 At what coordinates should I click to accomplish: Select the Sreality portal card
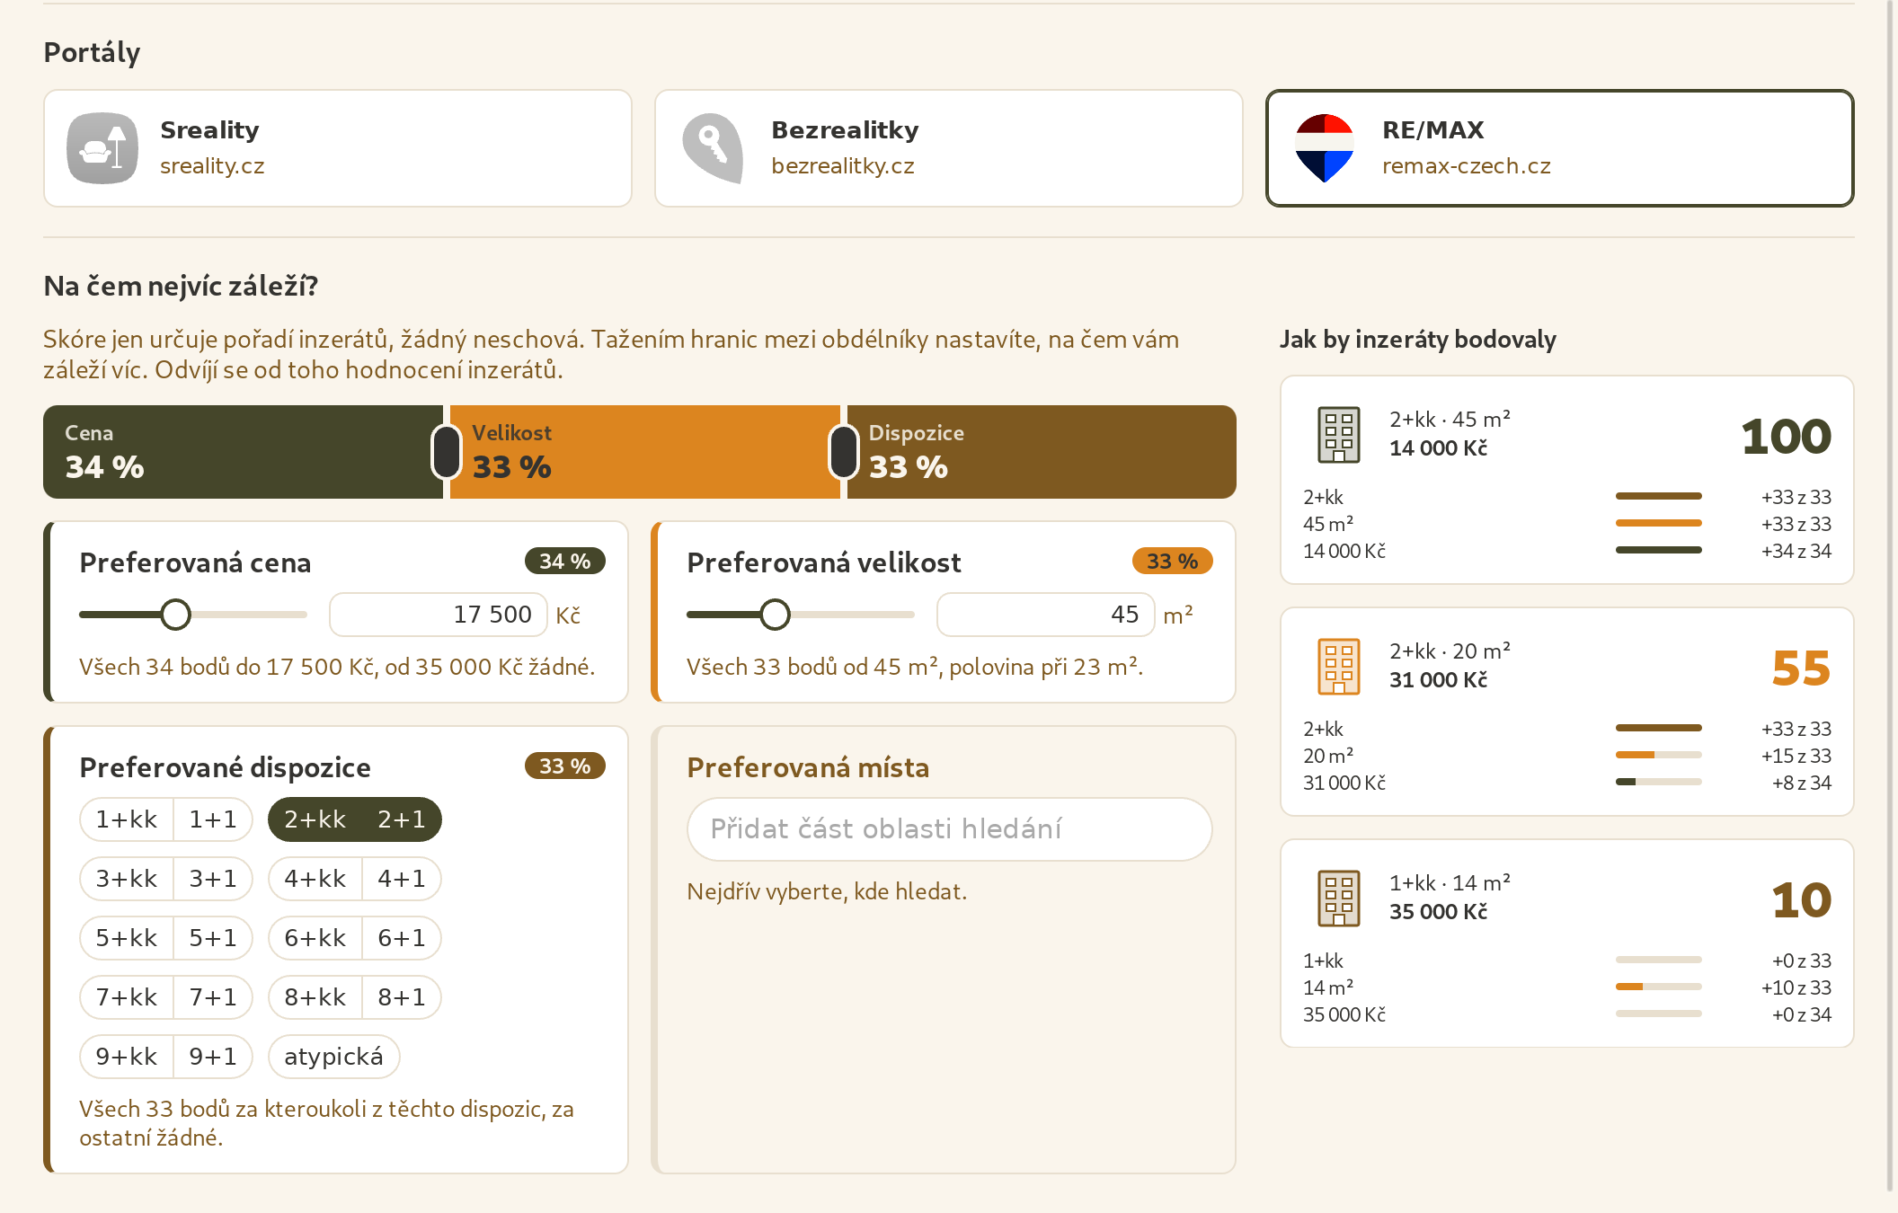(x=338, y=148)
